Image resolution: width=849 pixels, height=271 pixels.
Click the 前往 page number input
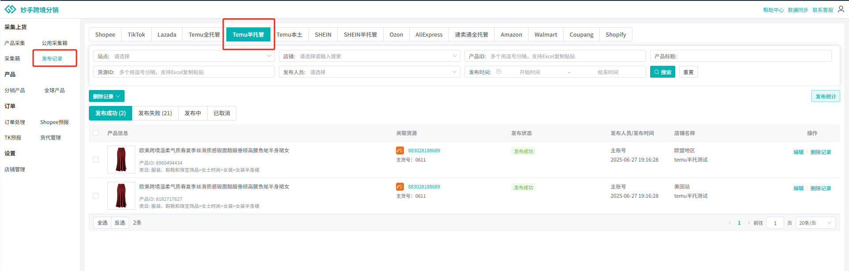click(775, 223)
